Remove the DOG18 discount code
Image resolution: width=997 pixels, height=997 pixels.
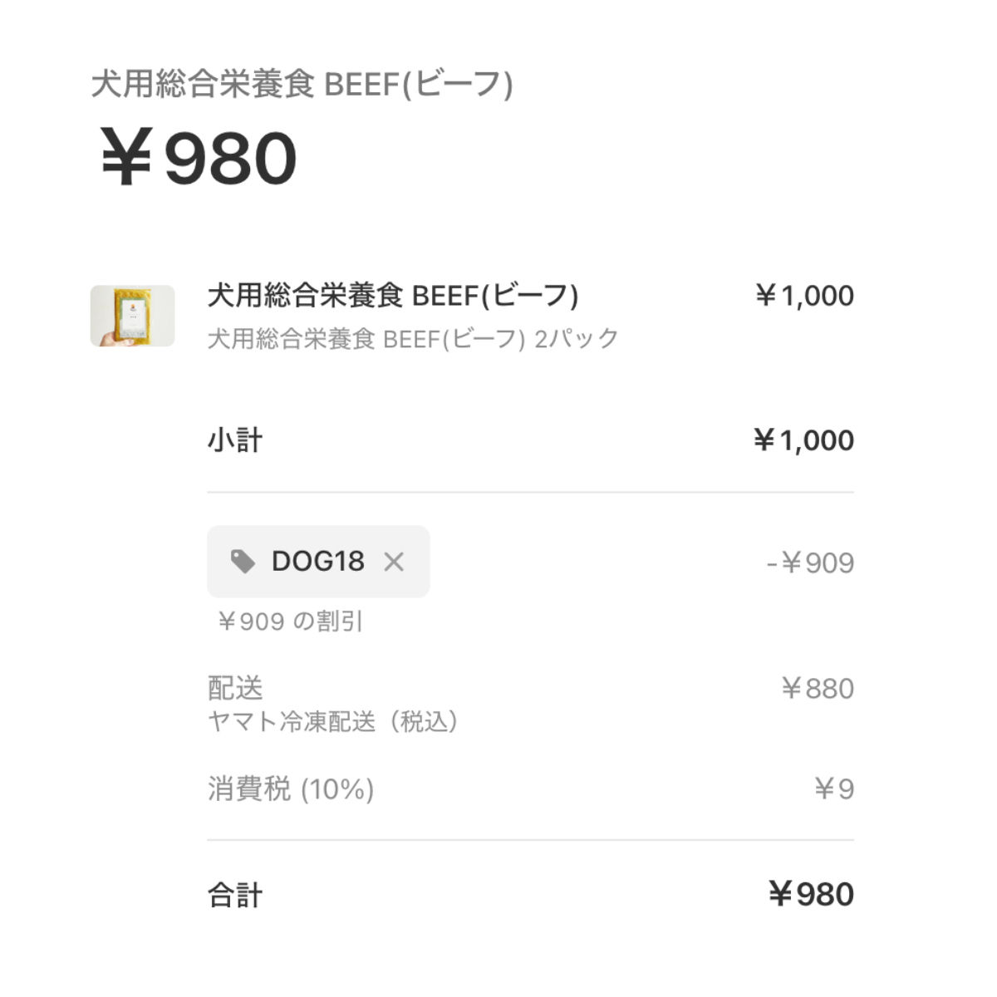point(394,562)
